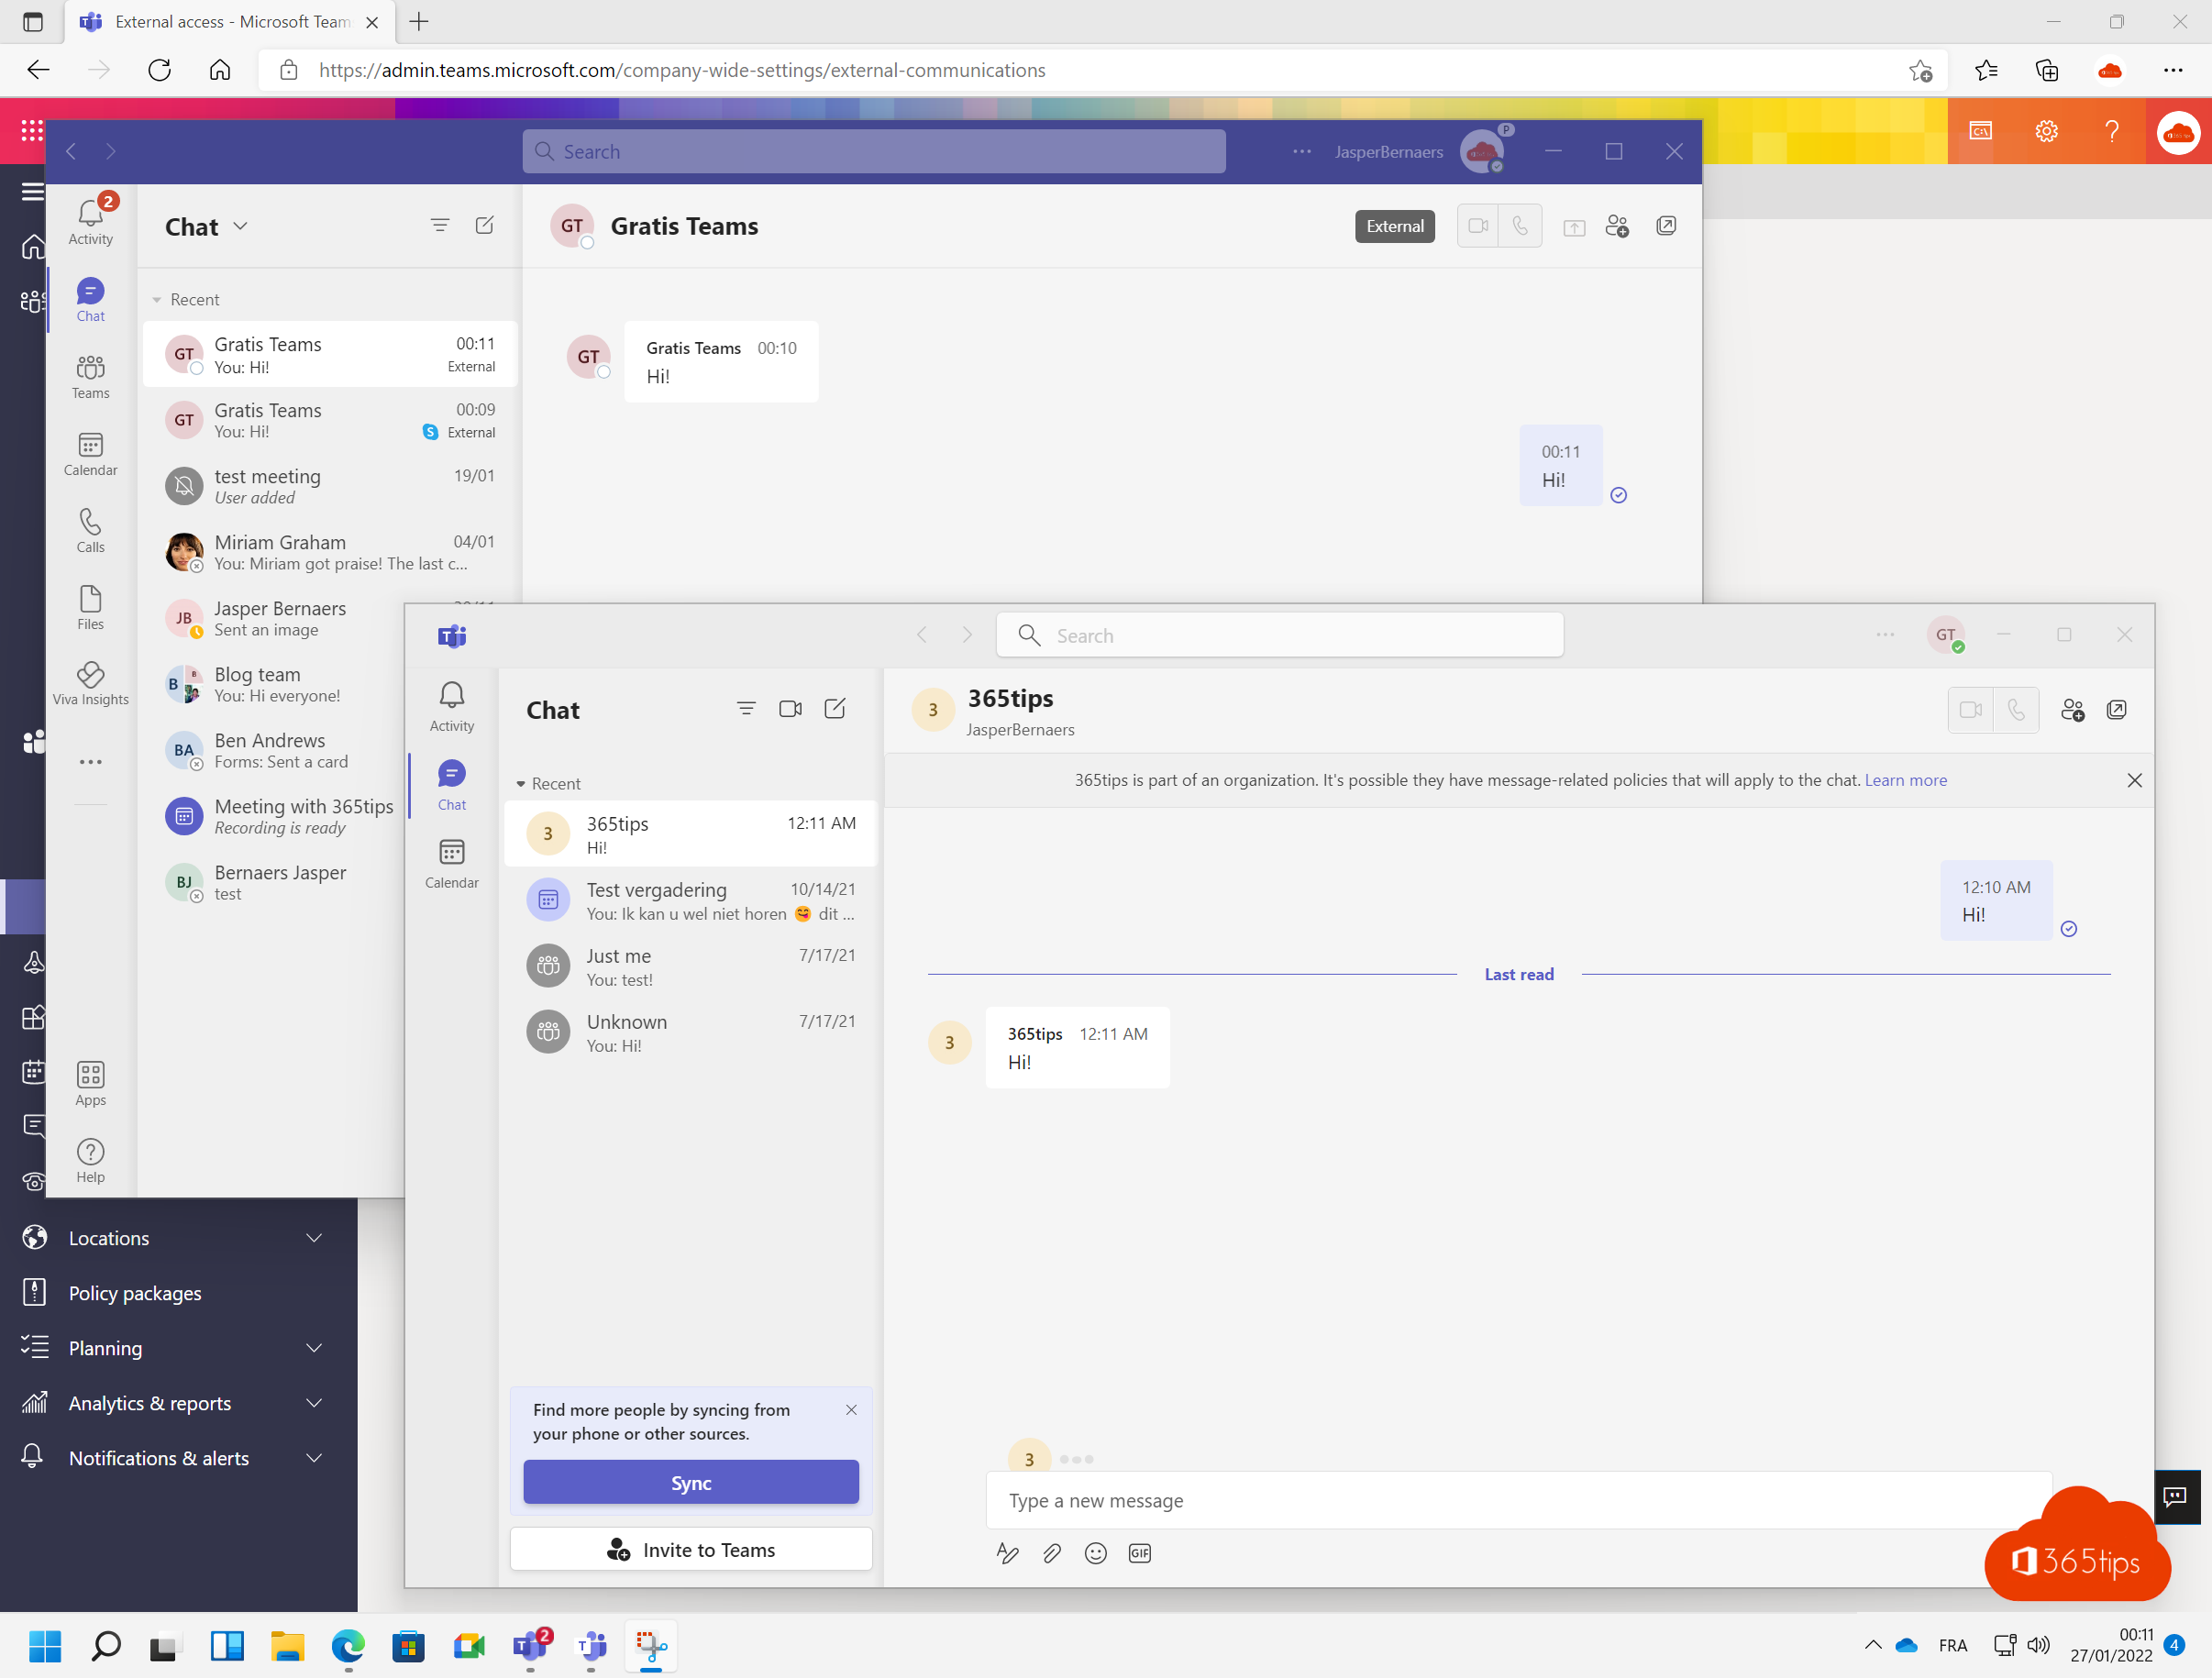
Task: Click Invite to Teams button
Action: pos(689,1548)
